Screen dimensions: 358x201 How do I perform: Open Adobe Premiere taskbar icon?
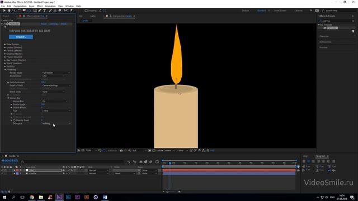[x=77, y=197]
